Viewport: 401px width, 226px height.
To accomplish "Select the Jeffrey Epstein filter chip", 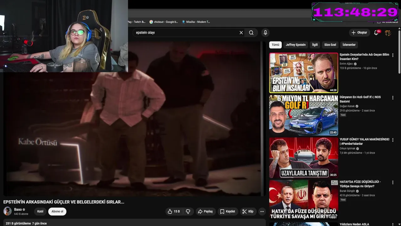I will (295, 45).
